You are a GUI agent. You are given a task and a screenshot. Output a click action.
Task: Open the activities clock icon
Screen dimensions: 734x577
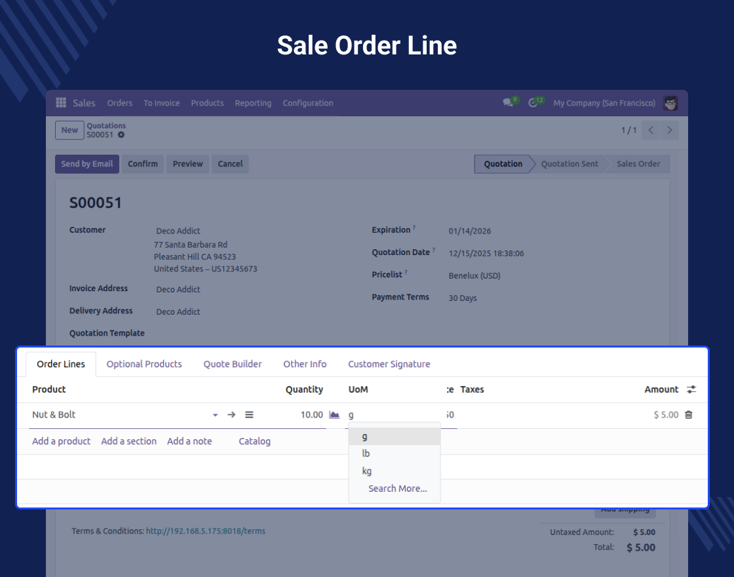point(533,102)
